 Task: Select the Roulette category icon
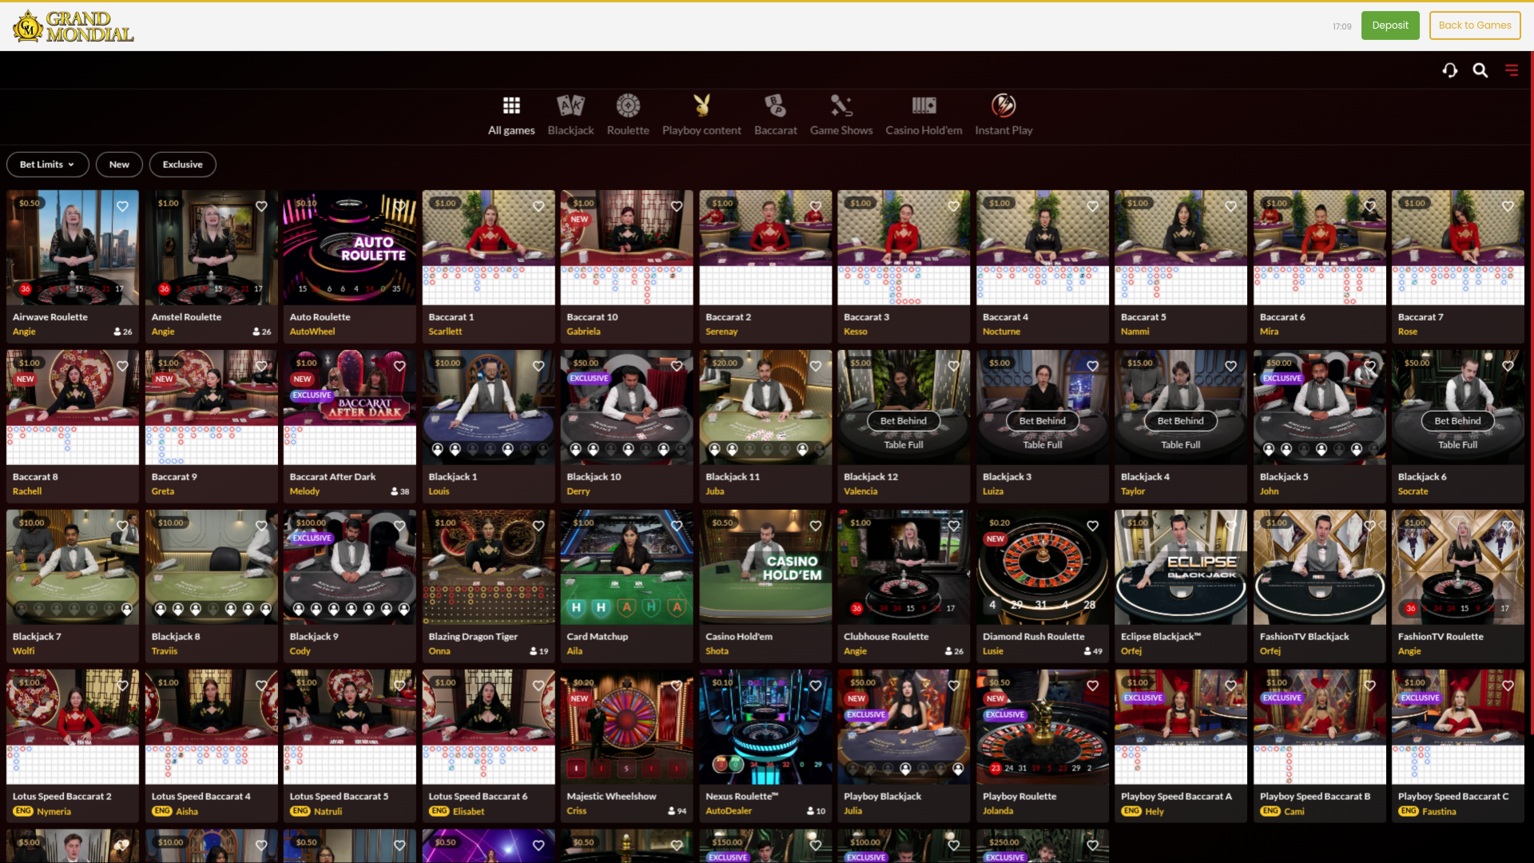[x=628, y=114]
